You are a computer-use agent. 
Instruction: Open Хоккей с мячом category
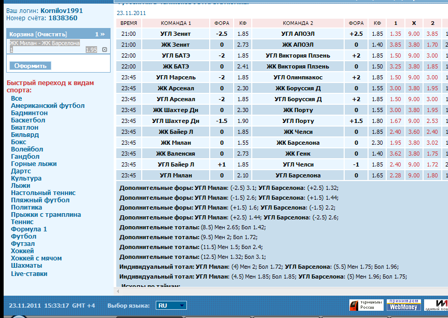coord(36,258)
